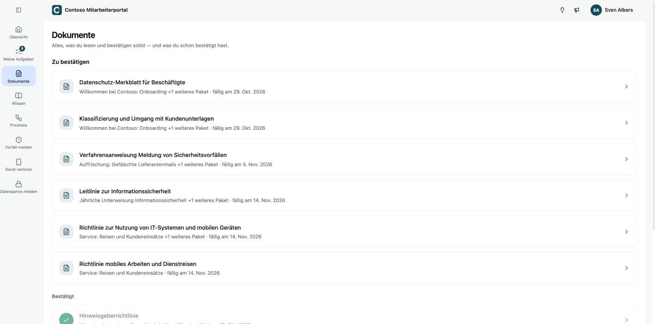Screen dimensions: 655x324
Task: Click chevron on Richtlinie zur Nutzung IT-Systemen row
Action: [x=626, y=232]
